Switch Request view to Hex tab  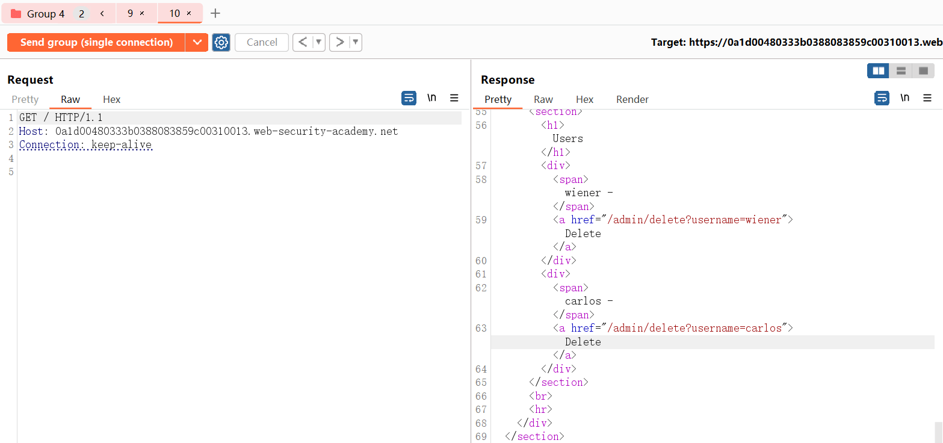[111, 99]
